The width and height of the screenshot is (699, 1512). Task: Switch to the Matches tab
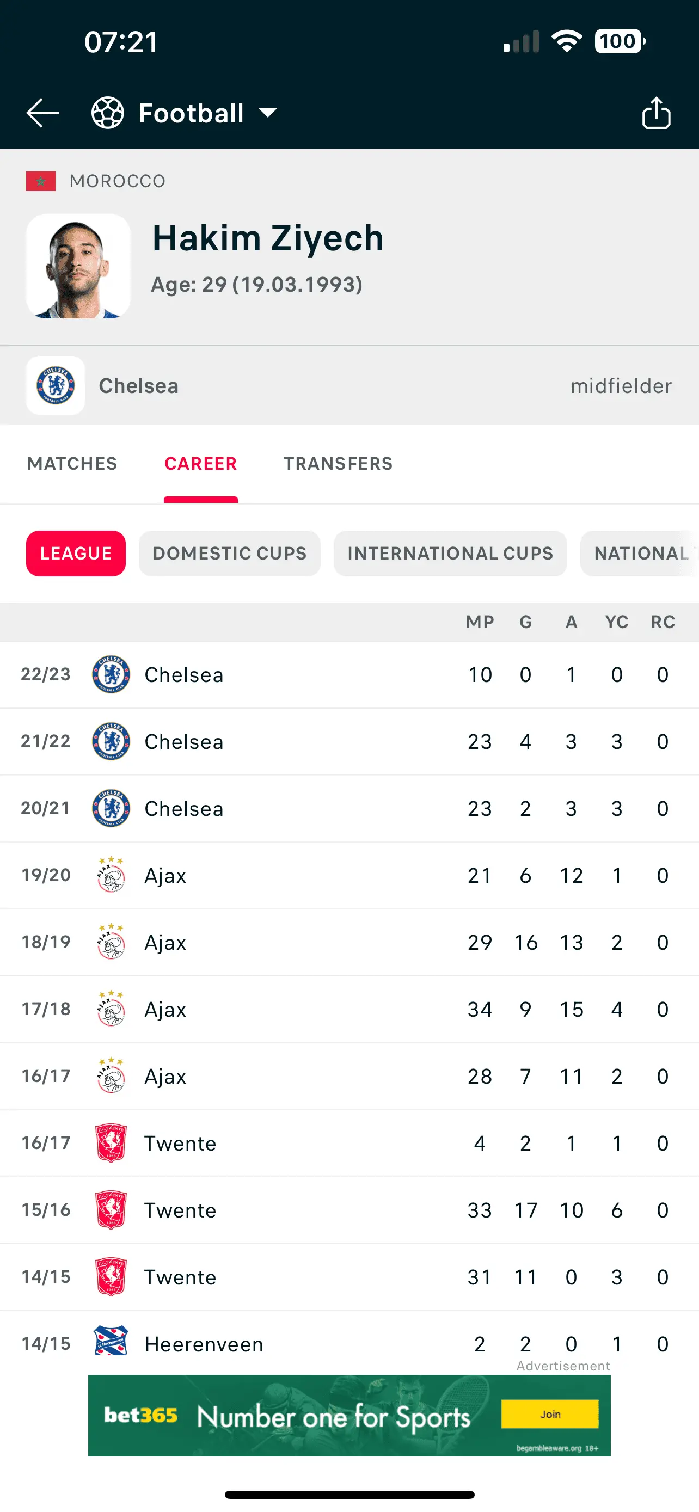tap(72, 464)
